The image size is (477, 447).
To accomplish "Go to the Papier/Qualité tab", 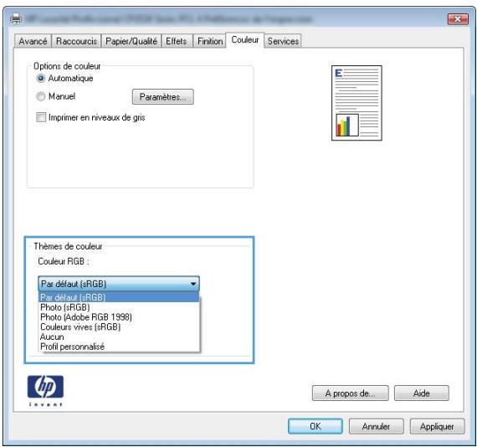I will 131,41.
